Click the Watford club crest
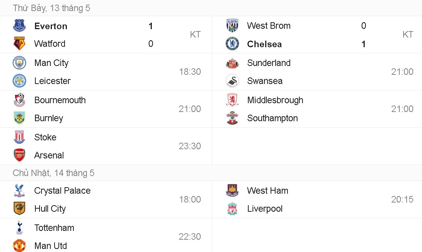Image resolution: width=422 pixels, height=252 pixels. pyautogui.click(x=19, y=44)
